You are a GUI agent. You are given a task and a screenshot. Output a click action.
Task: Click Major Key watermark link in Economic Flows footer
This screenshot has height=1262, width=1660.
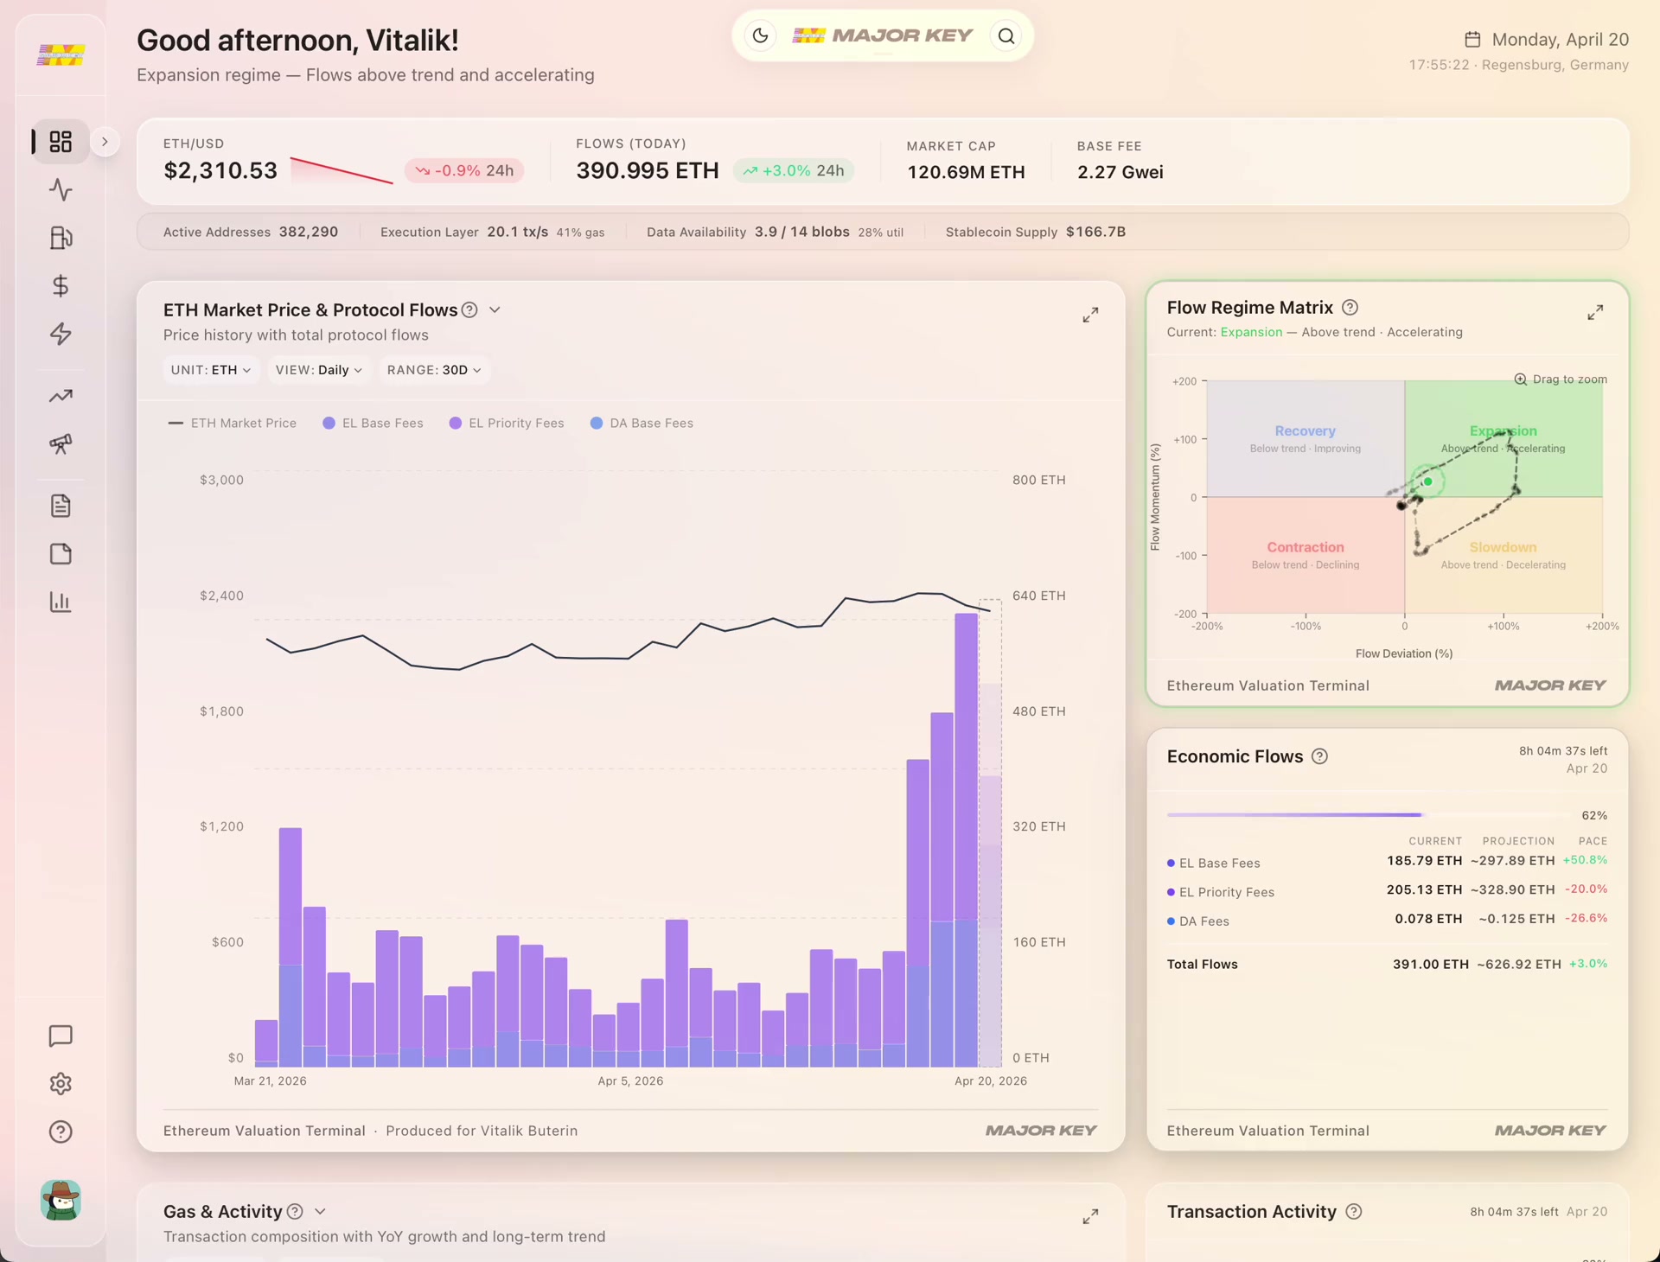[1550, 1131]
